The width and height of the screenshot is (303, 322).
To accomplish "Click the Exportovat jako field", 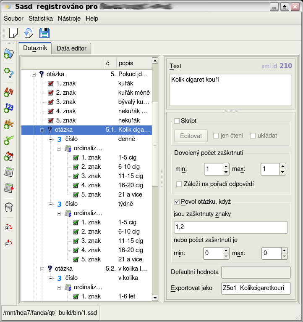I will [256, 288].
